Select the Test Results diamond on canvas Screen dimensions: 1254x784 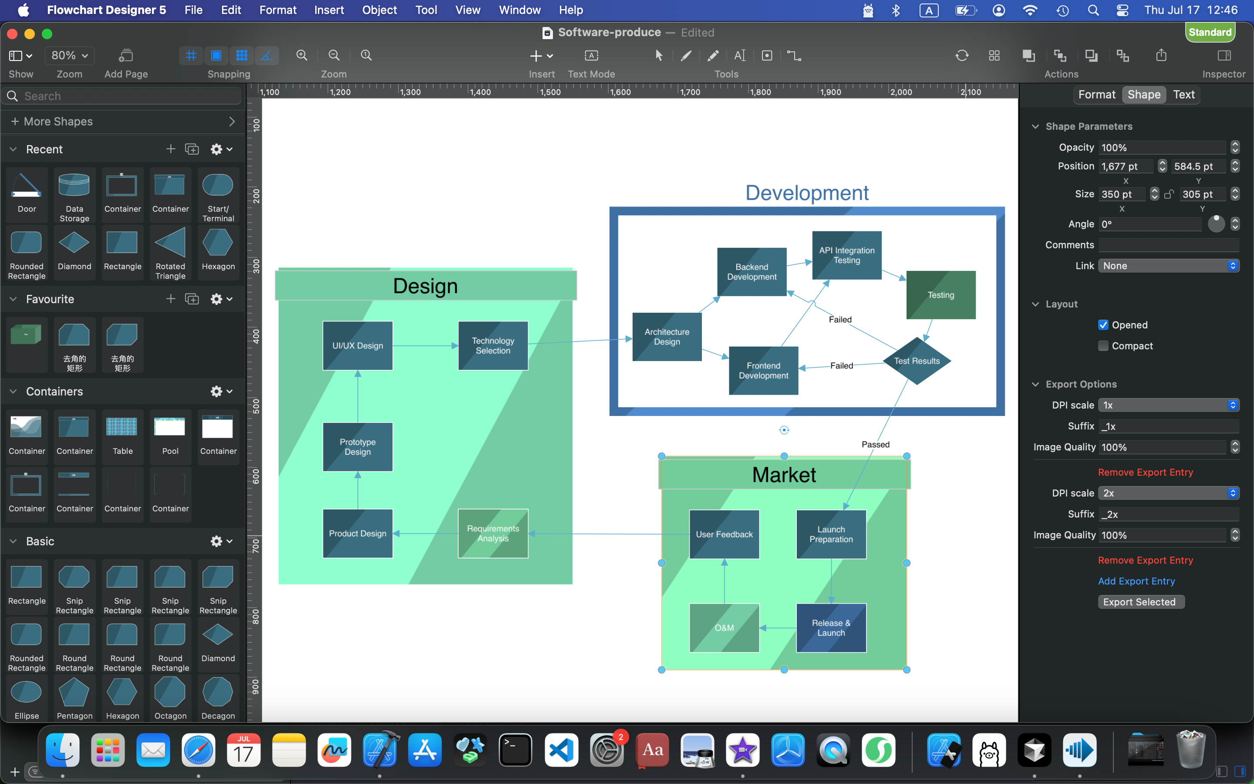coord(916,361)
